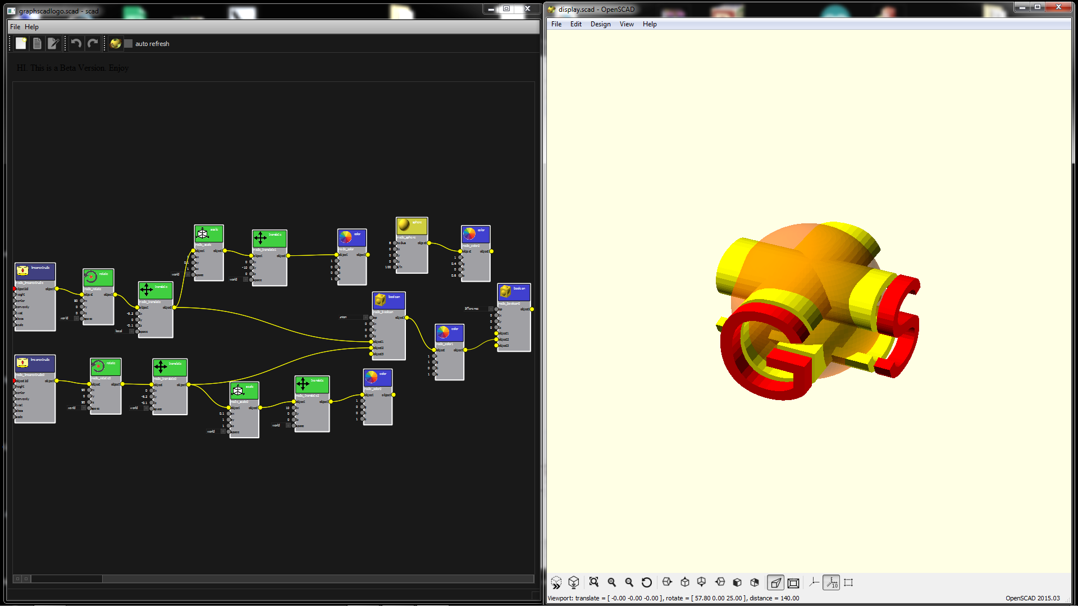Toggle Orthogonal projection in OpenSCAD
The height and width of the screenshot is (606, 1078).
click(x=793, y=582)
